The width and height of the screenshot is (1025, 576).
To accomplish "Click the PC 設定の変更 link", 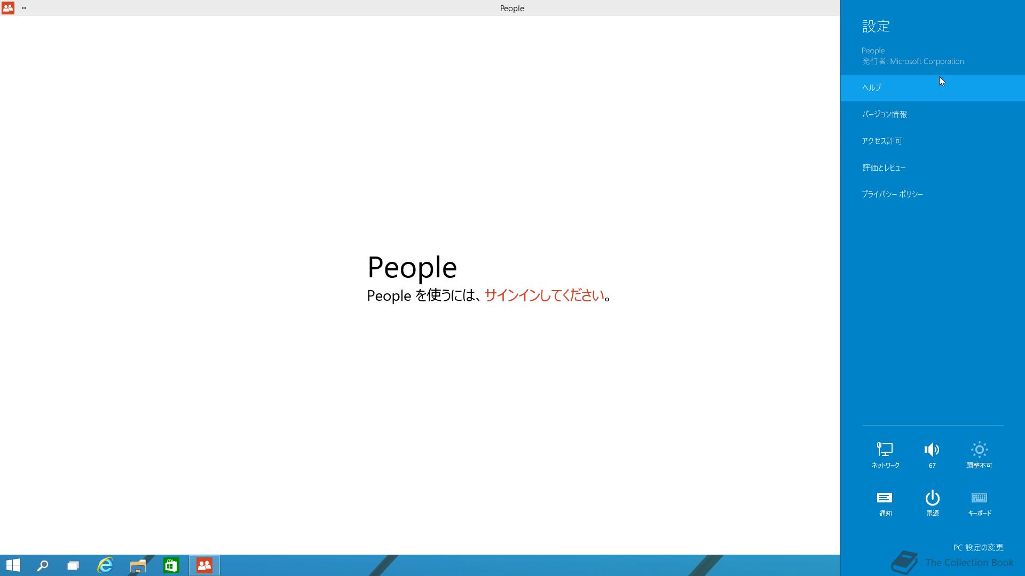I will pyautogui.click(x=978, y=547).
